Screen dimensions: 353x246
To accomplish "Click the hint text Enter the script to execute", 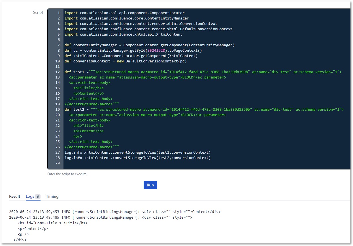I will tap(67, 174).
